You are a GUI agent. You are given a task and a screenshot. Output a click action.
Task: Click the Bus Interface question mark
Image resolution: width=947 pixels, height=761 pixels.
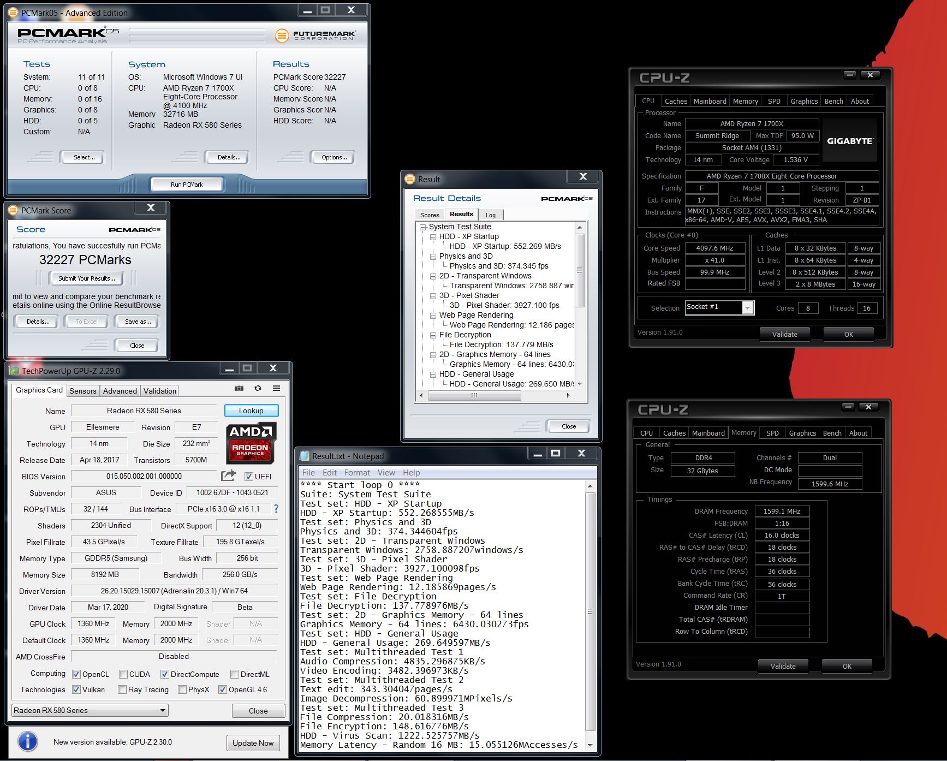[x=276, y=509]
